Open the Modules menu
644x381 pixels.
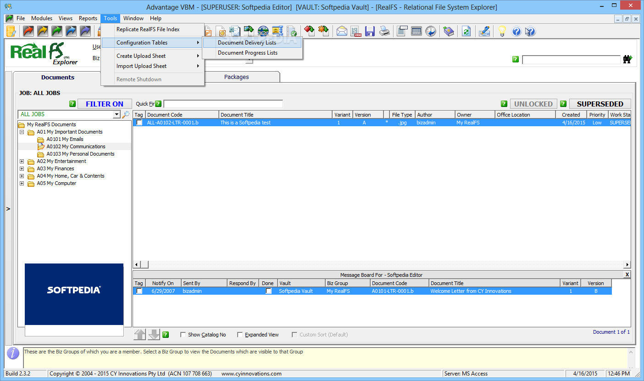click(42, 18)
